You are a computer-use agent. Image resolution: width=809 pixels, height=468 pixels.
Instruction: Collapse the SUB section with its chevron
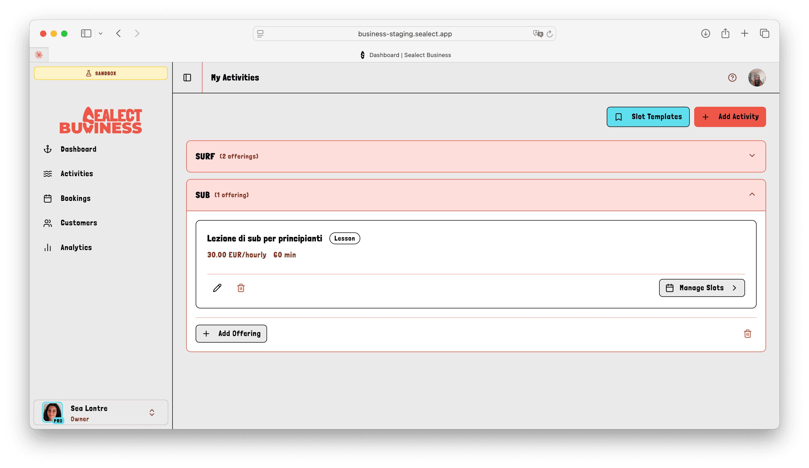[x=752, y=195]
